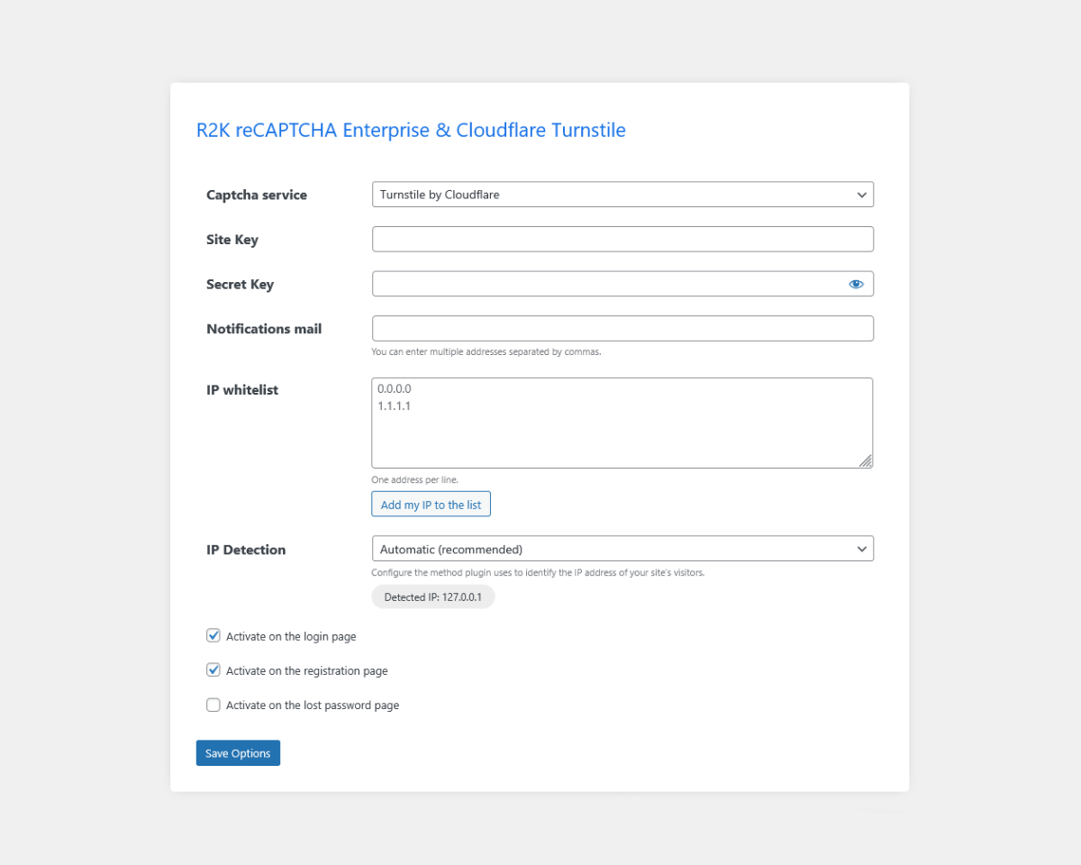Image resolution: width=1081 pixels, height=865 pixels.
Task: Click inside the IP whitelist textarea
Action: click(622, 422)
